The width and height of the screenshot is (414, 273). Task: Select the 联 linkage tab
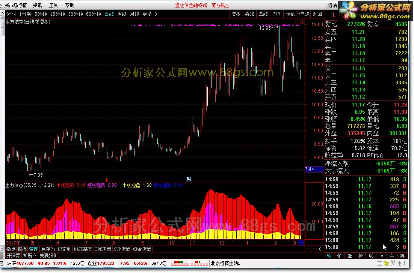pos(371,256)
